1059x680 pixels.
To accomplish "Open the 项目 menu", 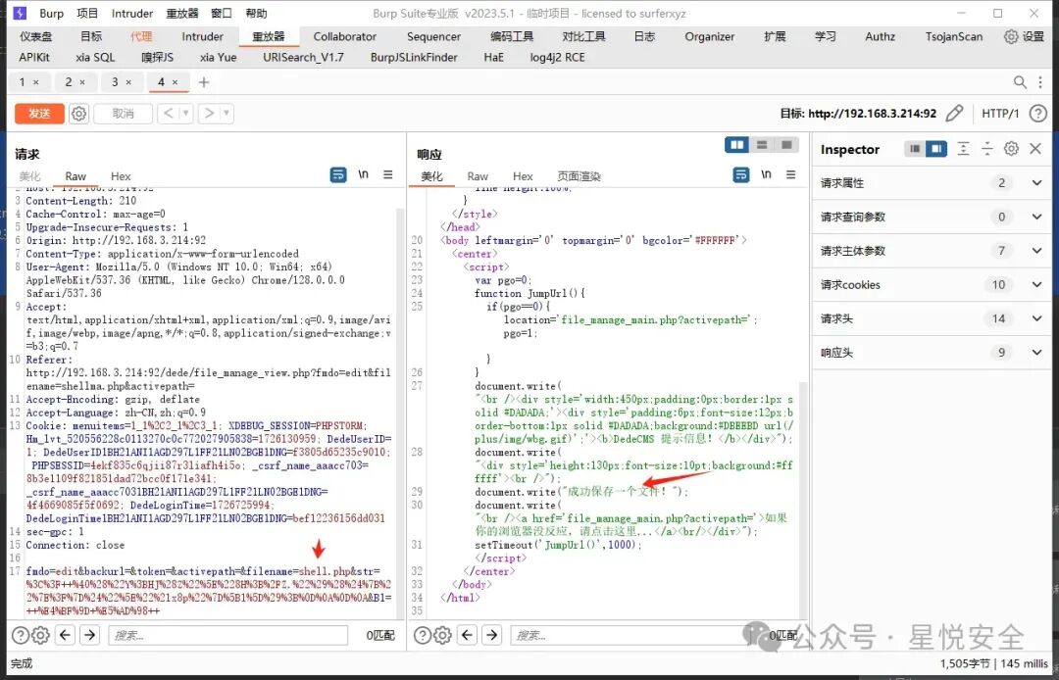I will (87, 14).
